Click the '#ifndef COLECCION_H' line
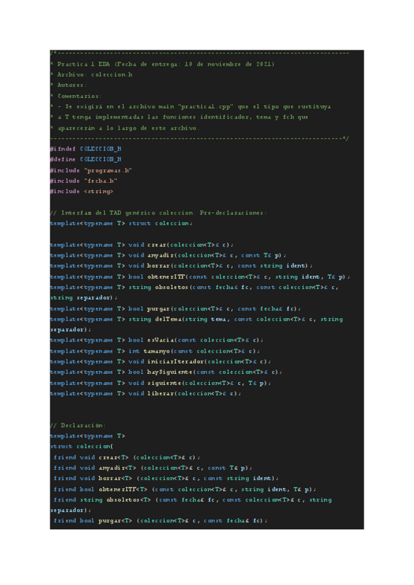The image size is (414, 585). point(86,149)
